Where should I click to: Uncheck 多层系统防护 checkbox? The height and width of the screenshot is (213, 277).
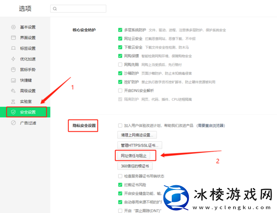pyautogui.click(x=120, y=30)
